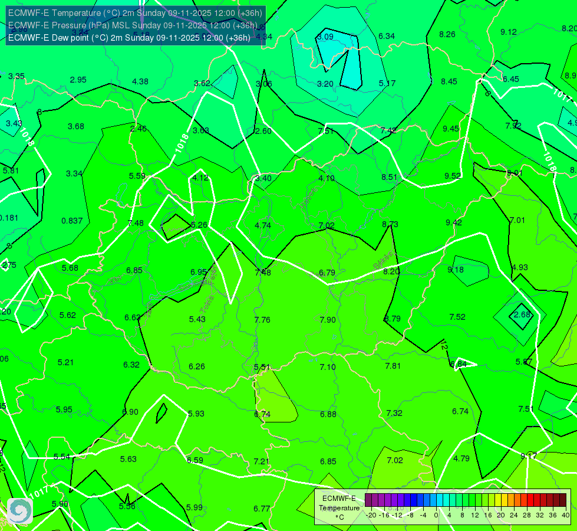
Task: Click the Békés region label on the map
Action: pos(384,260)
